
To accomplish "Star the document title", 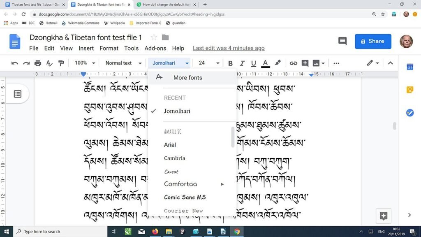I will 154,37.
